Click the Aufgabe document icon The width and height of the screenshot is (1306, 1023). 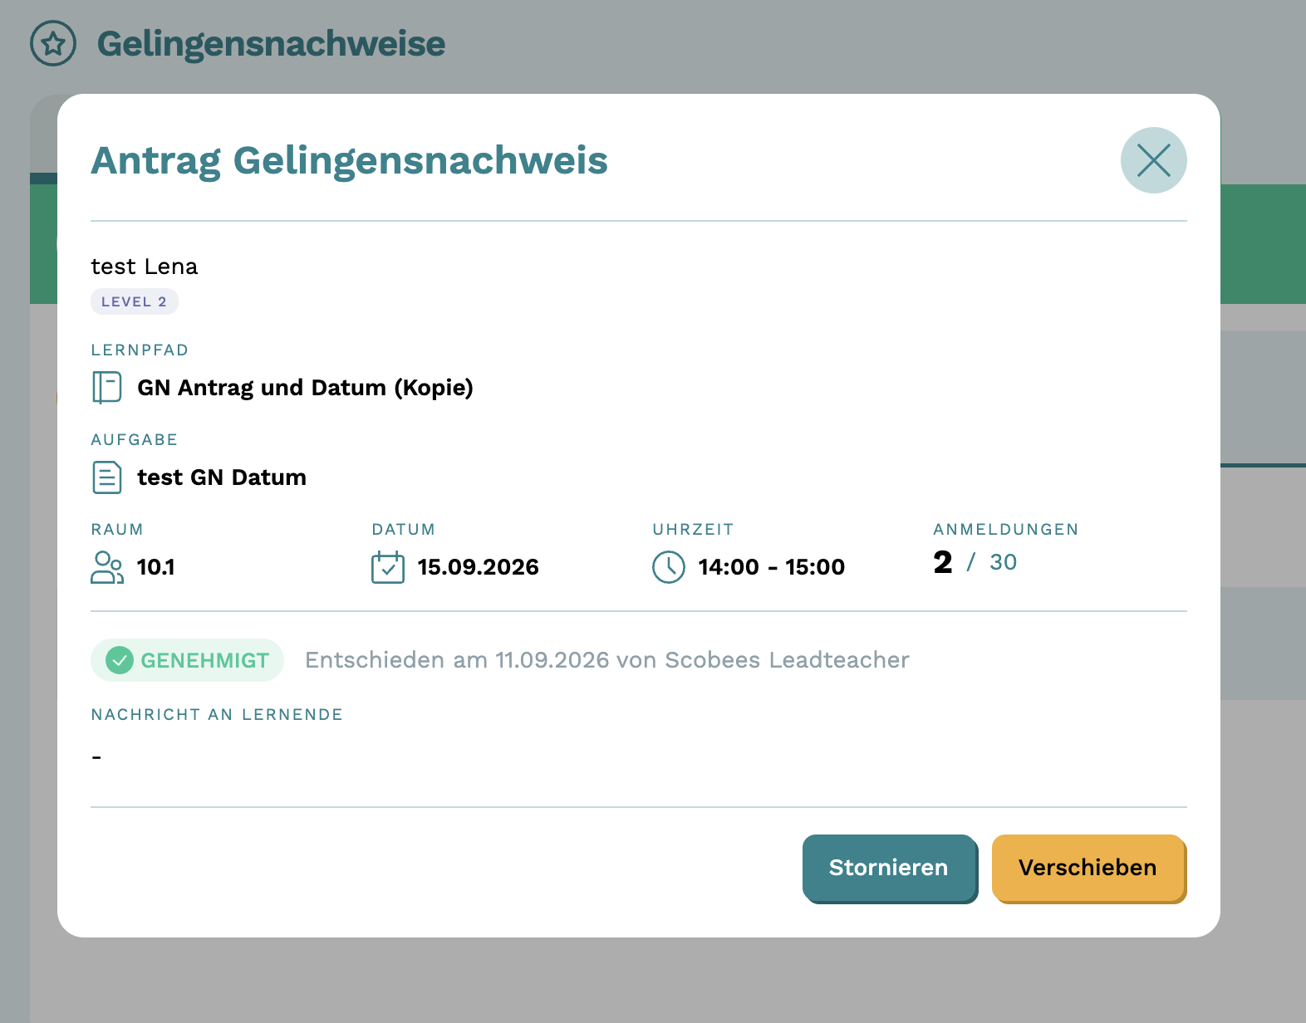point(107,477)
